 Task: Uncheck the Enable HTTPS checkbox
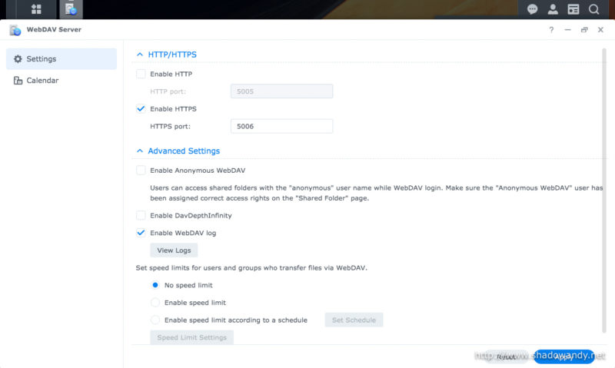point(141,109)
